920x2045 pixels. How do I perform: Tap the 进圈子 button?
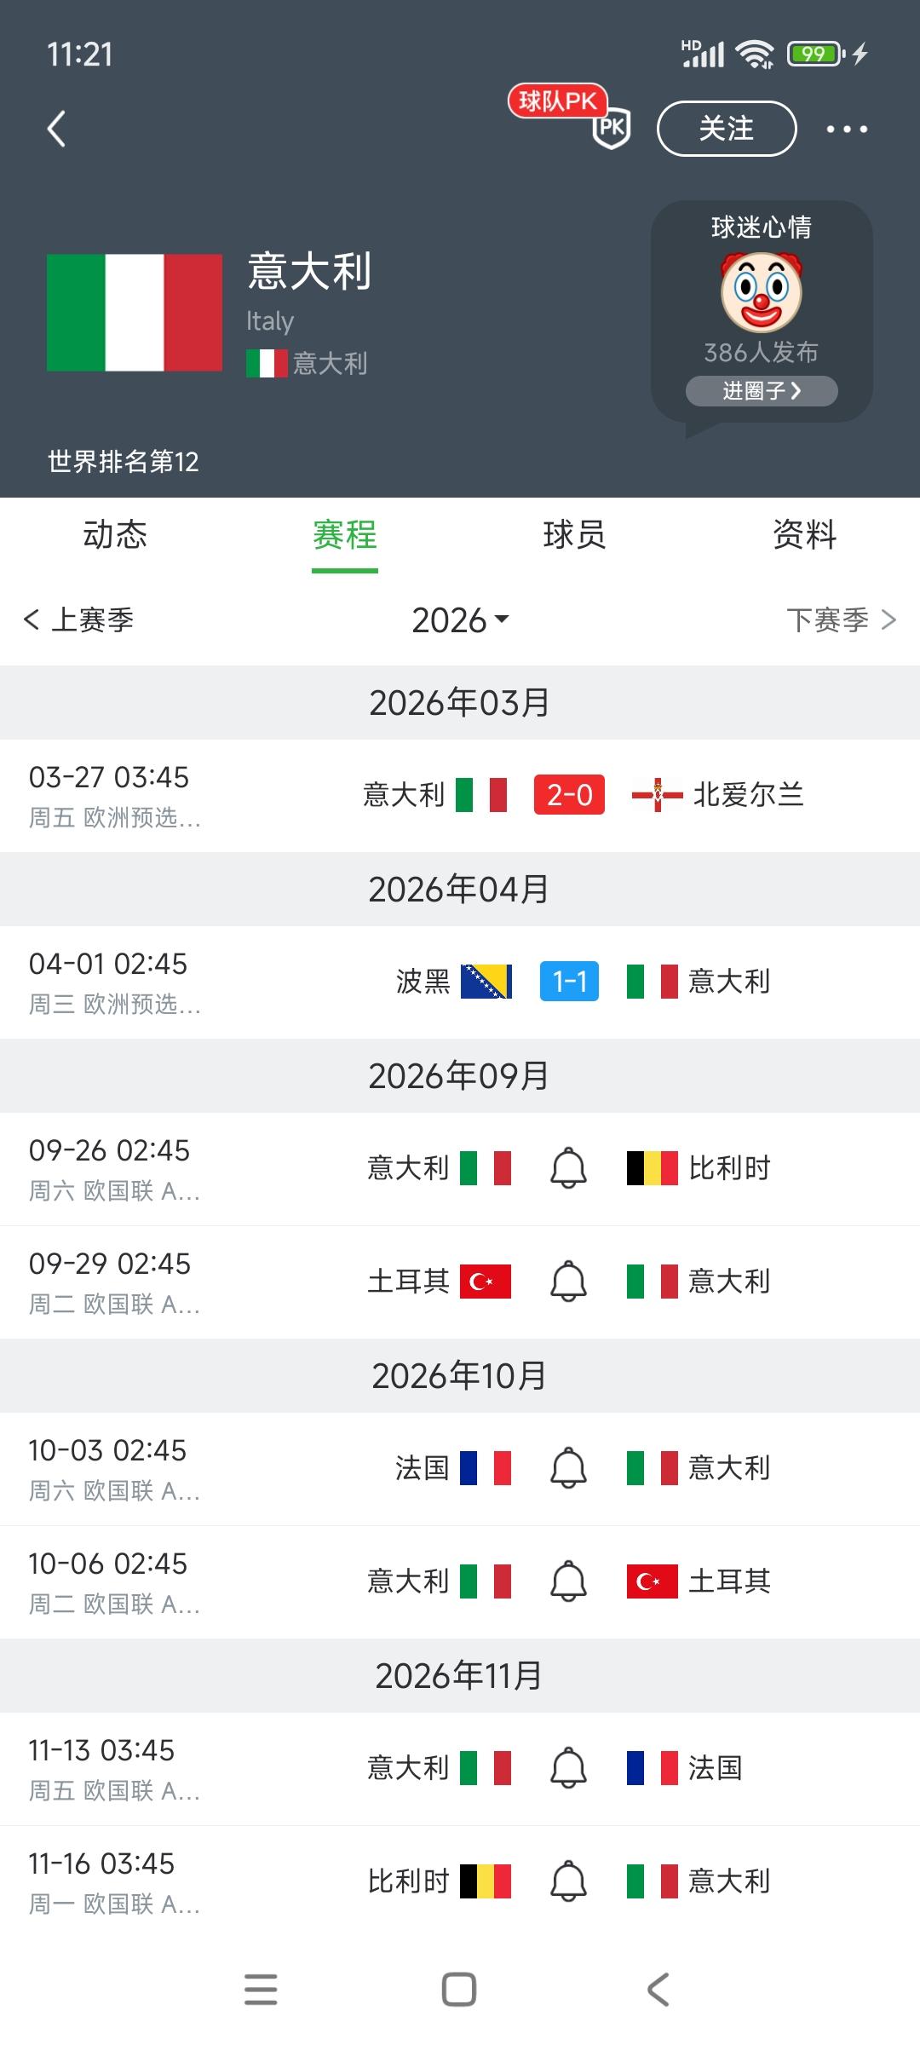coord(762,391)
